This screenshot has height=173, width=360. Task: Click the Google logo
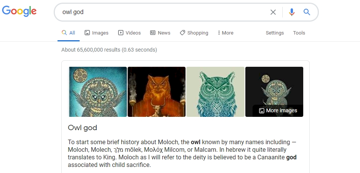tap(19, 11)
